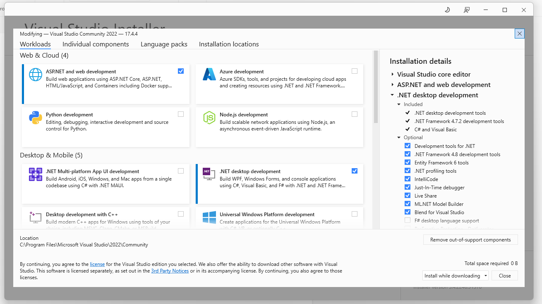Toggle dark theme moon icon in title bar

click(447, 10)
